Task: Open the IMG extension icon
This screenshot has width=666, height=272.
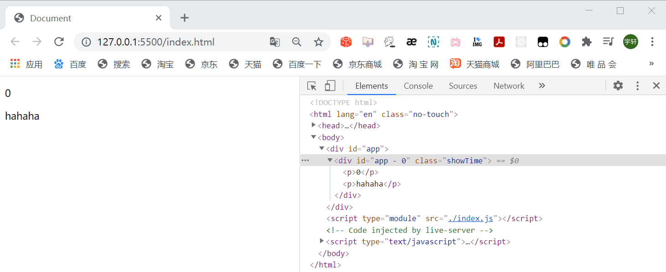Action: point(477,42)
